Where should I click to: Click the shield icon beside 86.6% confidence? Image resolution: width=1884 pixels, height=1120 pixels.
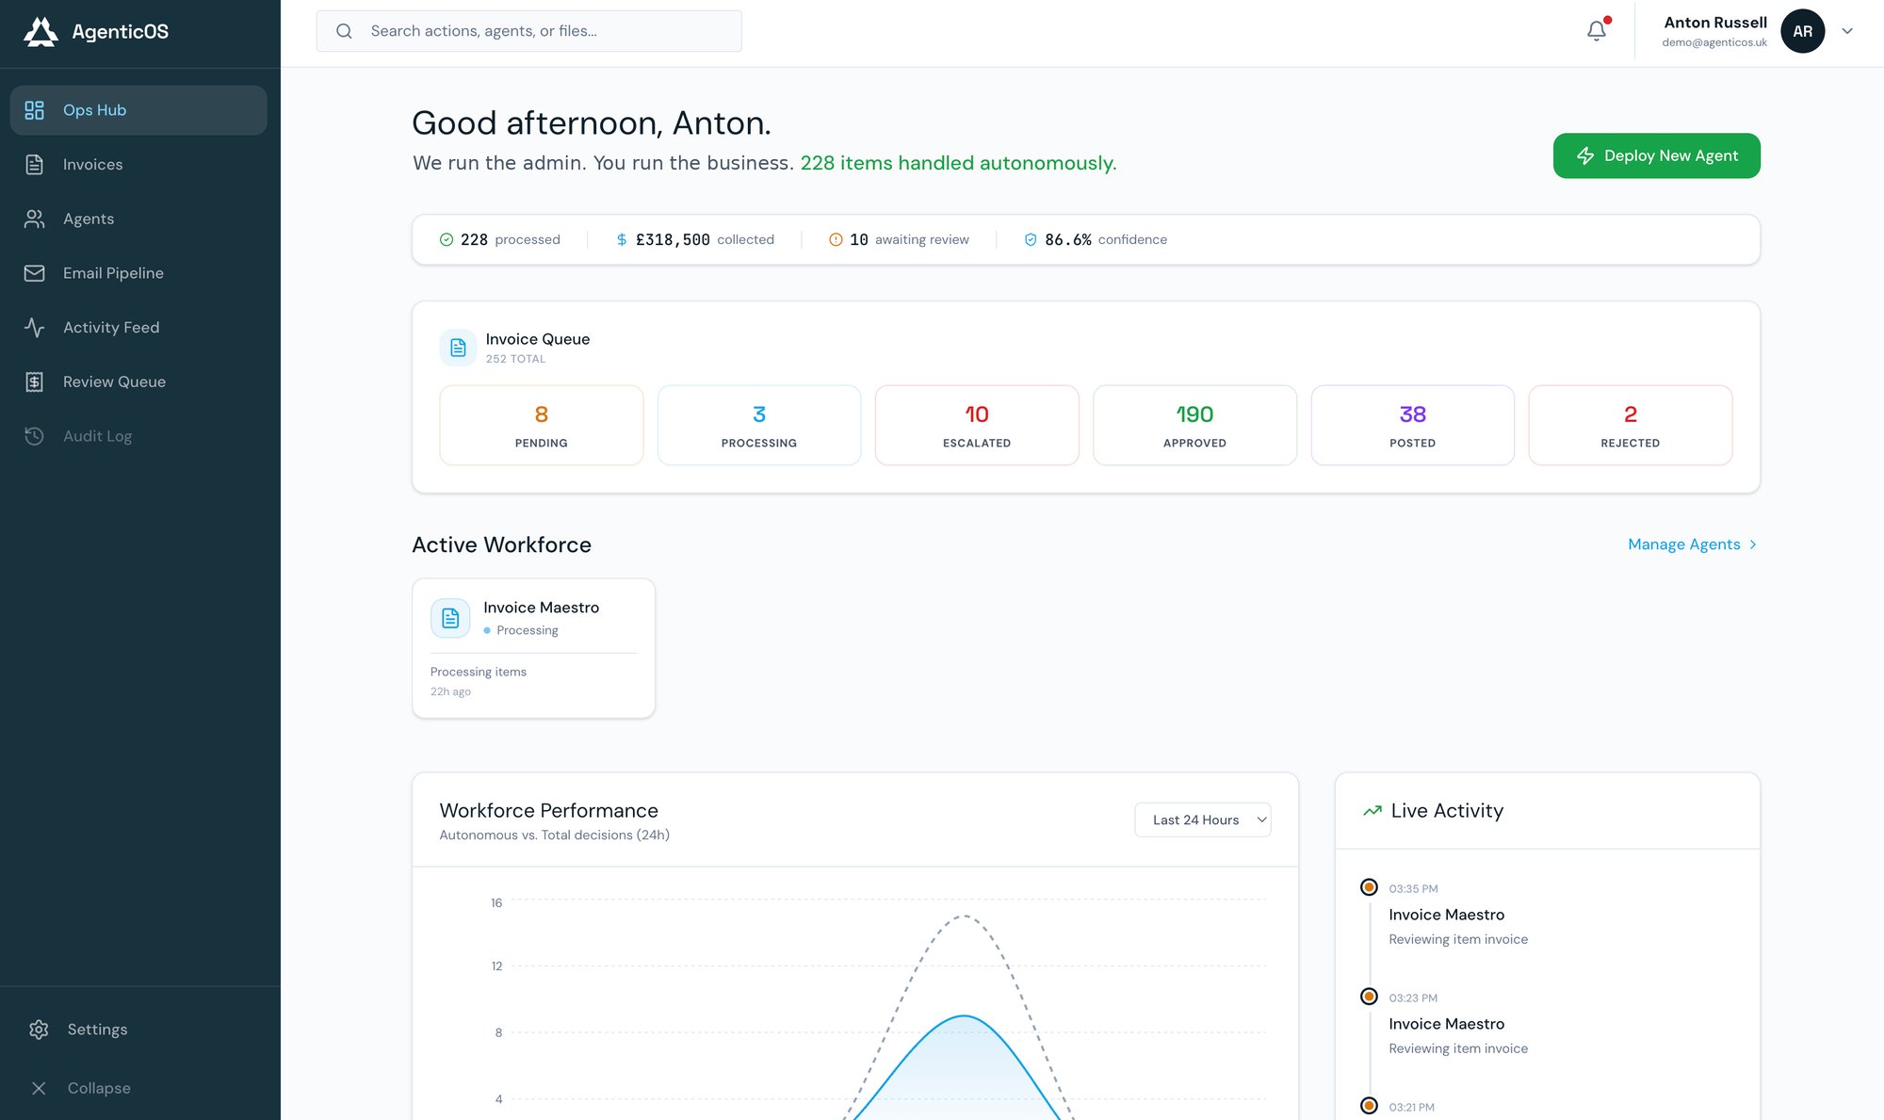point(1031,239)
